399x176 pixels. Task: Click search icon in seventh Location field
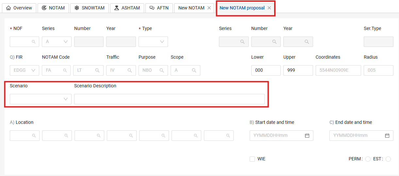[x=228, y=136]
